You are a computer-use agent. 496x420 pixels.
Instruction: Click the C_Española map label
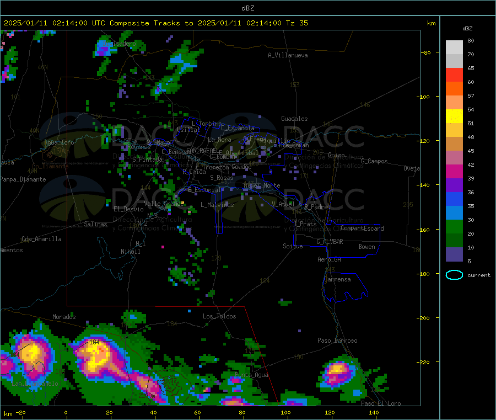(x=238, y=128)
